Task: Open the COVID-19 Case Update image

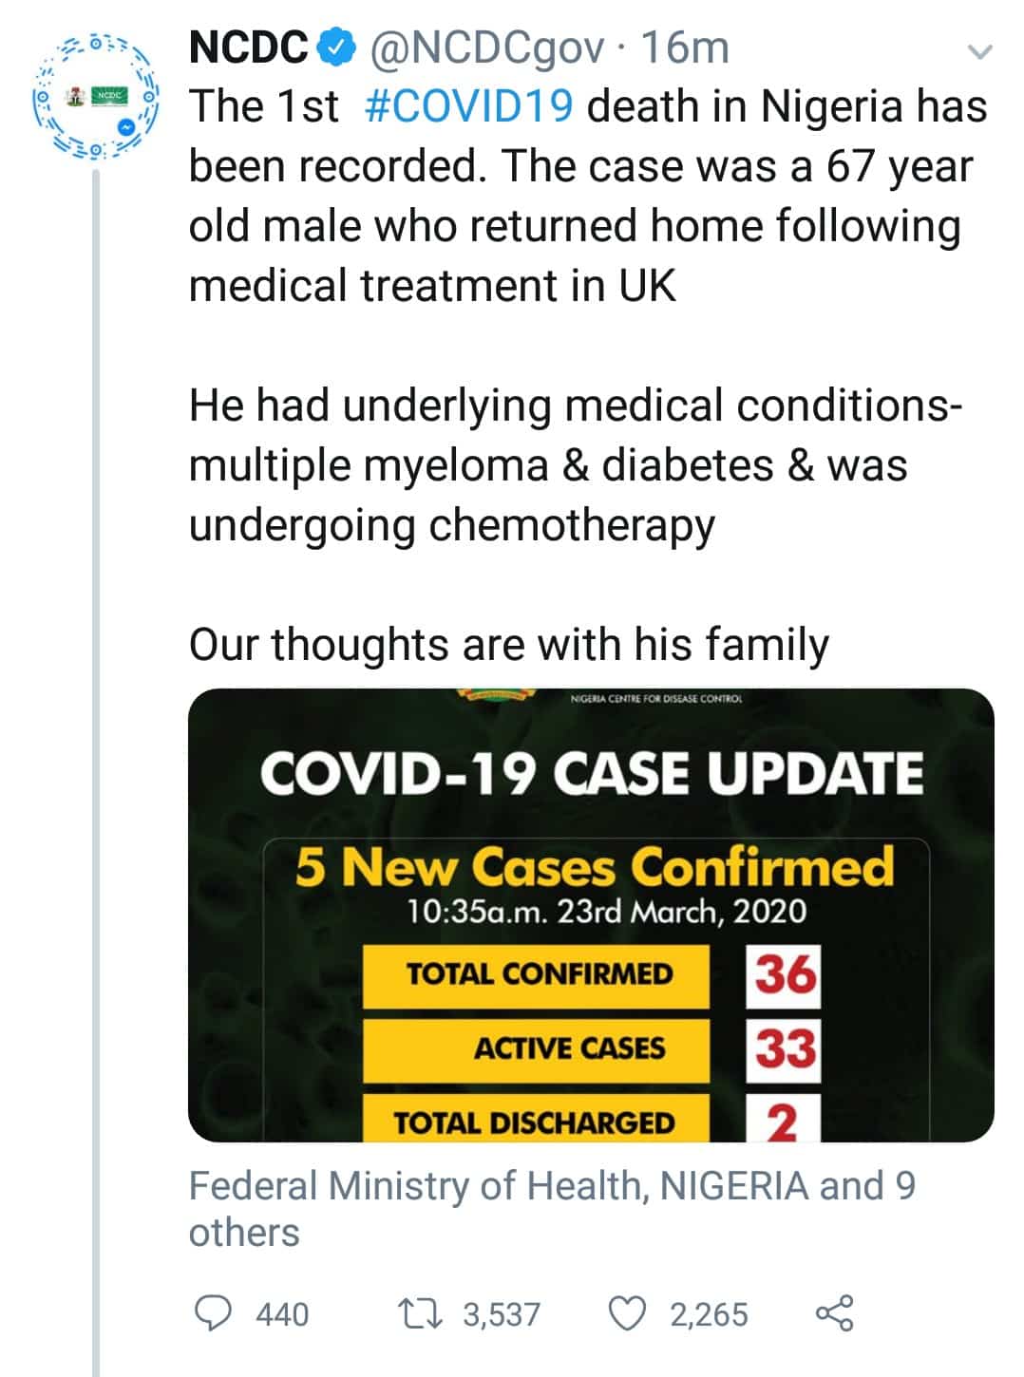Action: click(591, 915)
